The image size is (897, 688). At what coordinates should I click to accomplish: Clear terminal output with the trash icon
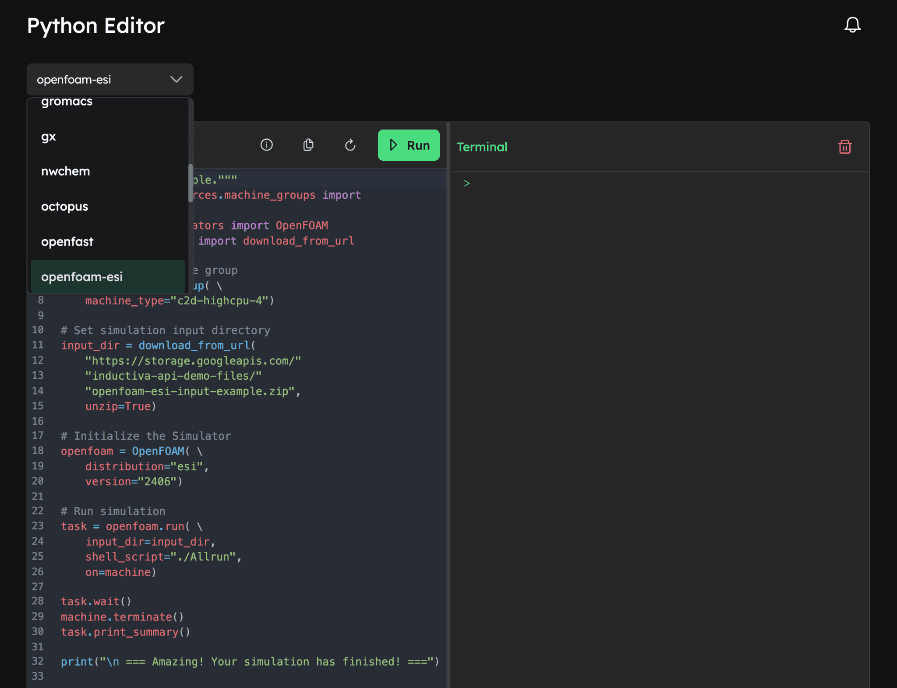(844, 147)
